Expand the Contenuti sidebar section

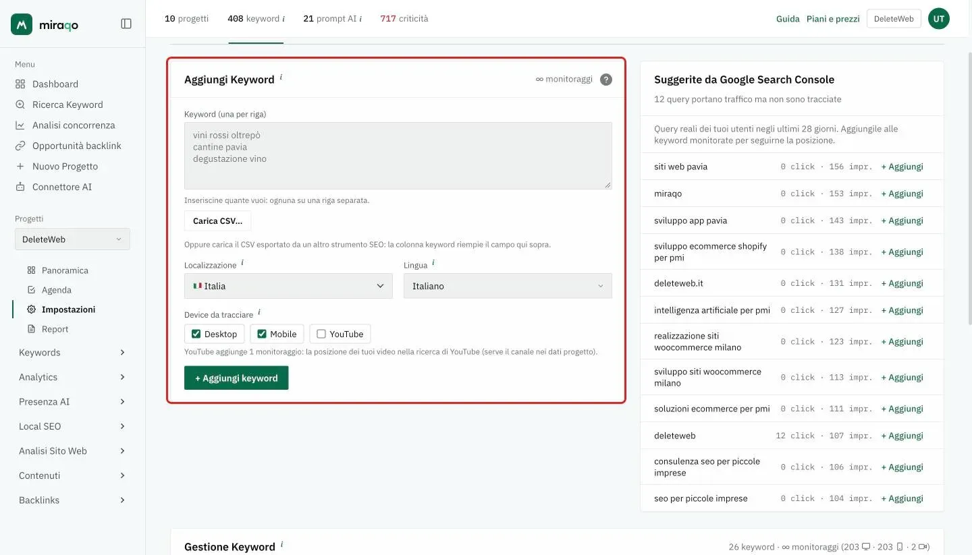point(72,475)
